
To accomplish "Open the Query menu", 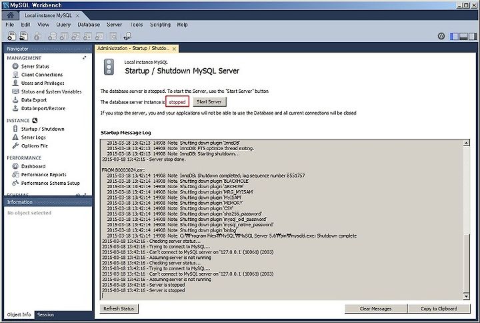I will tap(63, 25).
